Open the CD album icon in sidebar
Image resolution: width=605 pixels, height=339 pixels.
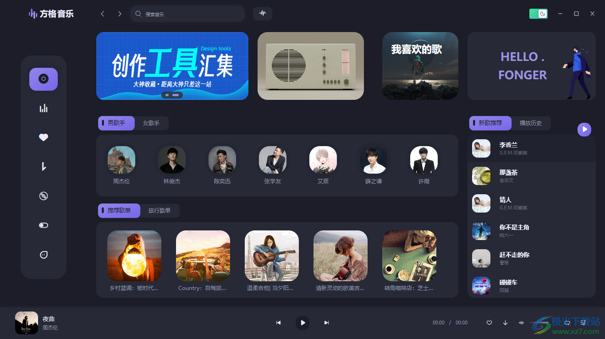coord(44,196)
